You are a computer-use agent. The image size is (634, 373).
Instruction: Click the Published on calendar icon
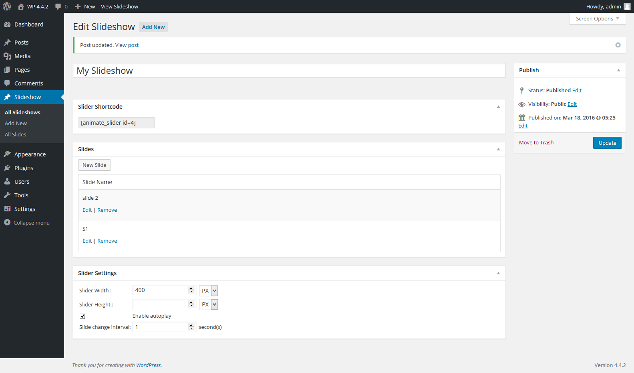pos(522,118)
